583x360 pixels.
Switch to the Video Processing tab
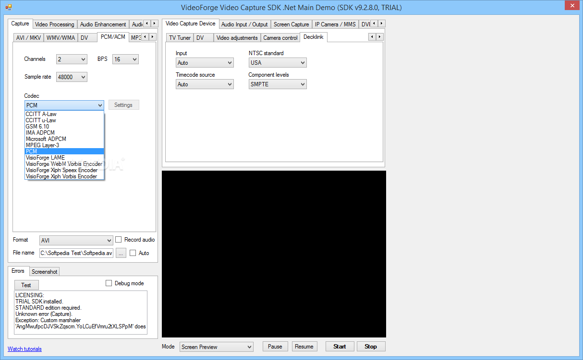(55, 24)
